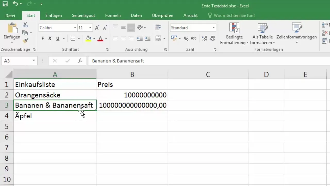Image resolution: width=330 pixels, height=186 pixels.
Task: Expand the fill color dropdown arrow
Action: [94, 39]
